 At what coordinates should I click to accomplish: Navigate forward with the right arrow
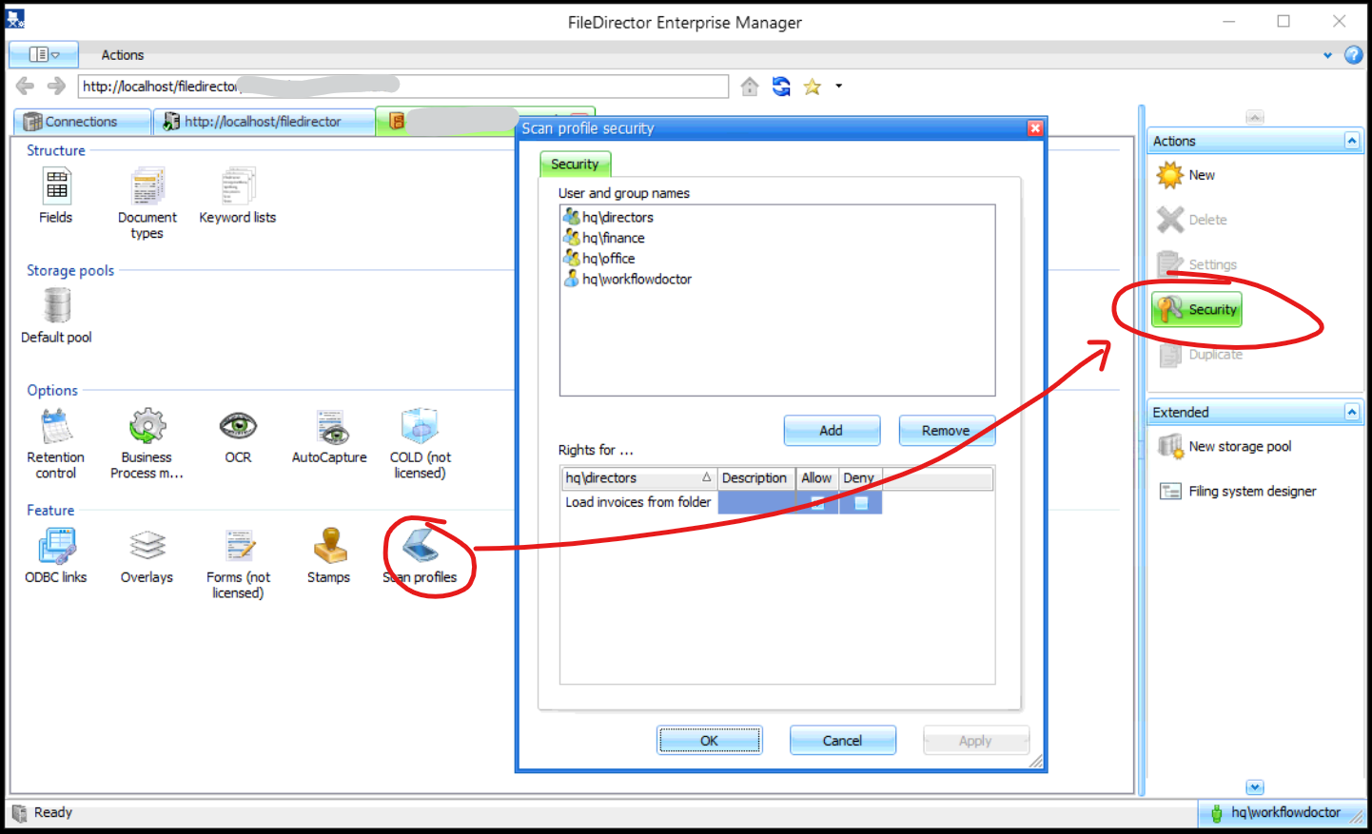[56, 87]
